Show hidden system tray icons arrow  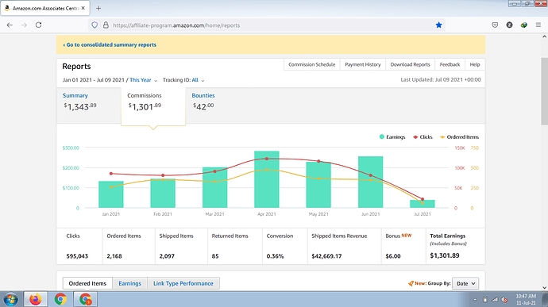[475, 300]
